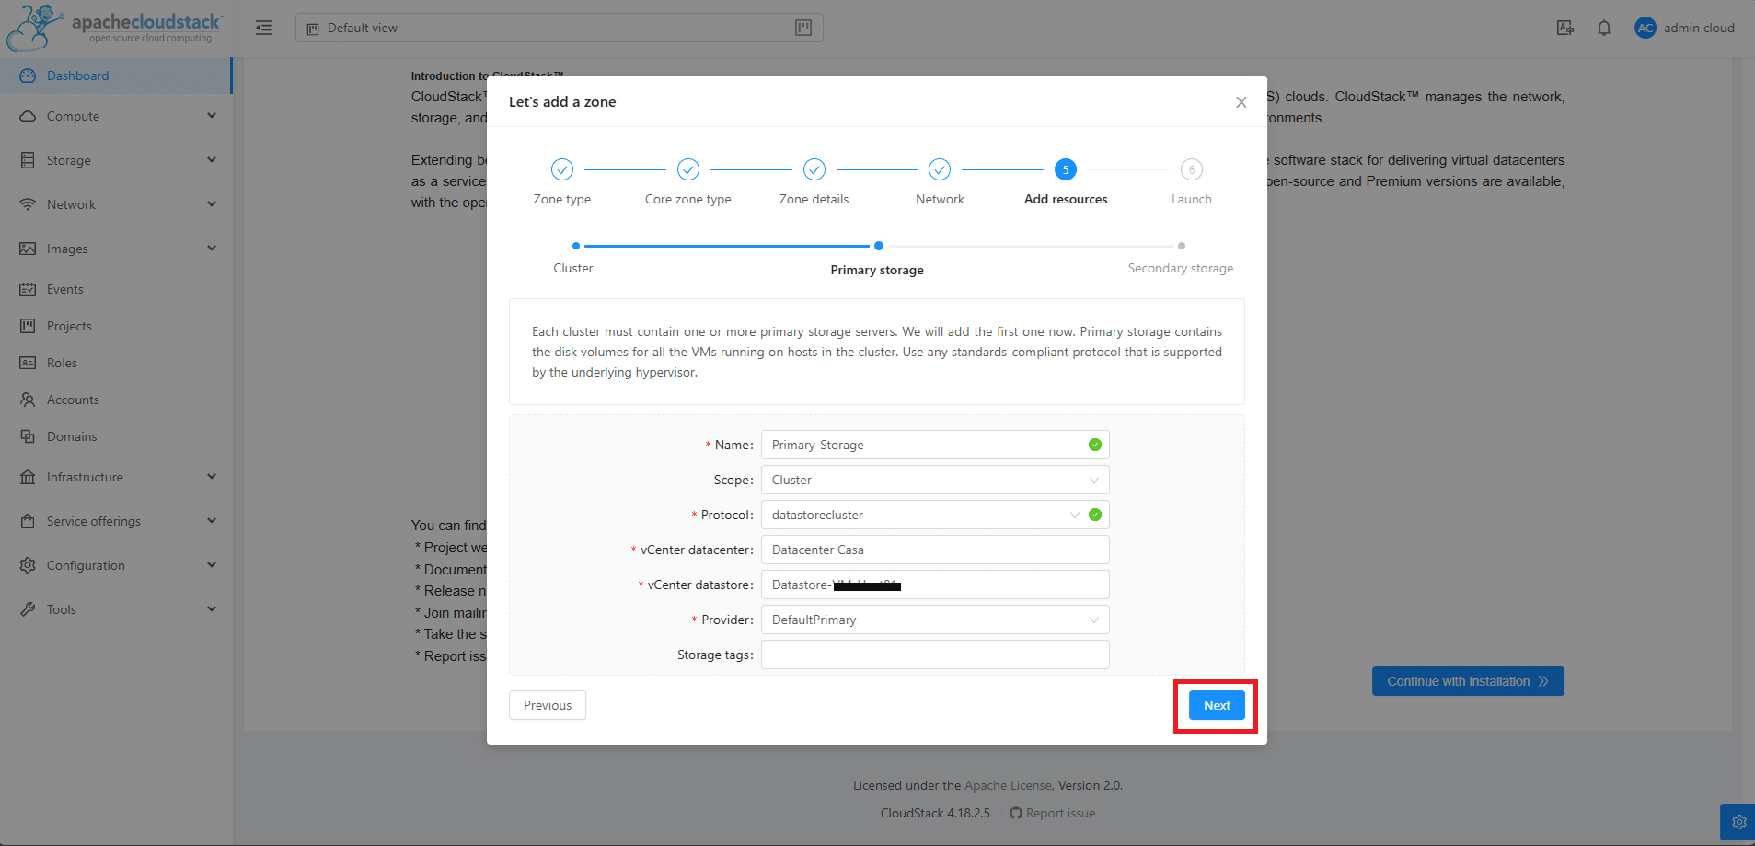Click the AC user avatar

click(1645, 28)
